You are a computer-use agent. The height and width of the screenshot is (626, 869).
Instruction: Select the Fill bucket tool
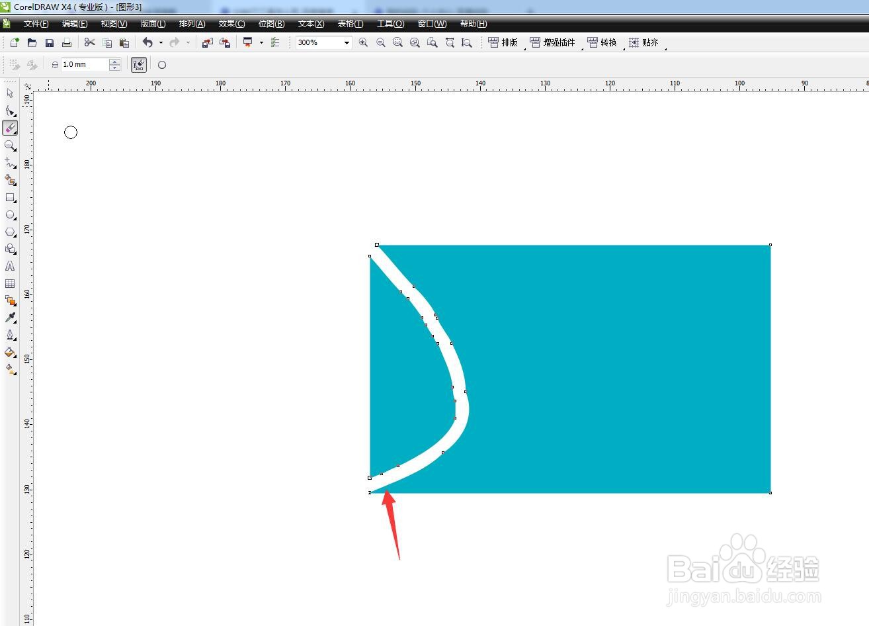point(10,352)
